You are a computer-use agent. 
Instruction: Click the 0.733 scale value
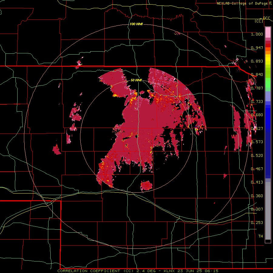point(257,101)
